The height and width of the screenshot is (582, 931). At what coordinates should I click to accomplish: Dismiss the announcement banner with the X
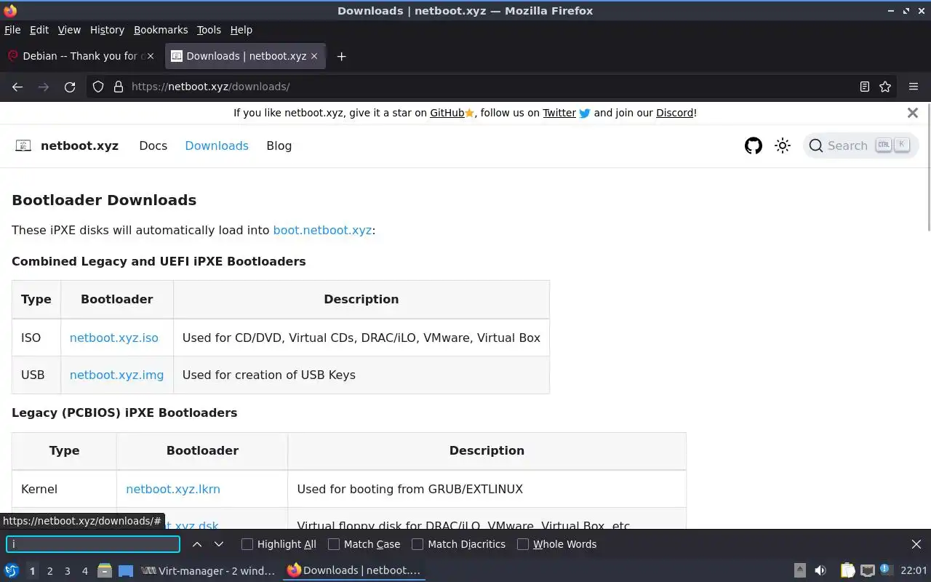pos(913,113)
